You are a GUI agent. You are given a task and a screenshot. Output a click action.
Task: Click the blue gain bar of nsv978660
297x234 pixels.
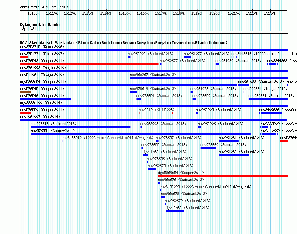coord(208,148)
